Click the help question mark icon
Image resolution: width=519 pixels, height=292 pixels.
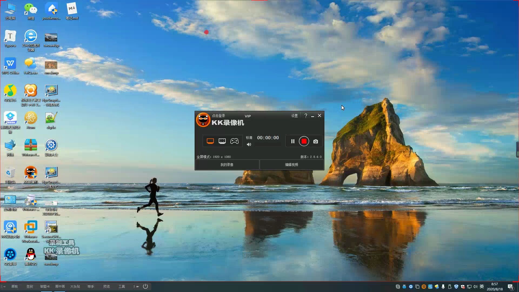306,116
